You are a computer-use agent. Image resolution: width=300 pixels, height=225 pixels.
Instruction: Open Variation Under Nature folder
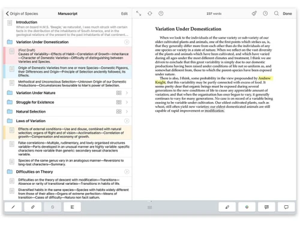coord(10,93)
